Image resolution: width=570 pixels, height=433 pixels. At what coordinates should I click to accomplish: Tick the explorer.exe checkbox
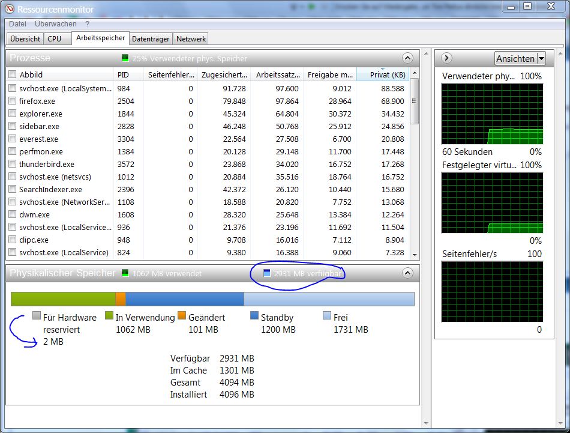(x=13, y=114)
